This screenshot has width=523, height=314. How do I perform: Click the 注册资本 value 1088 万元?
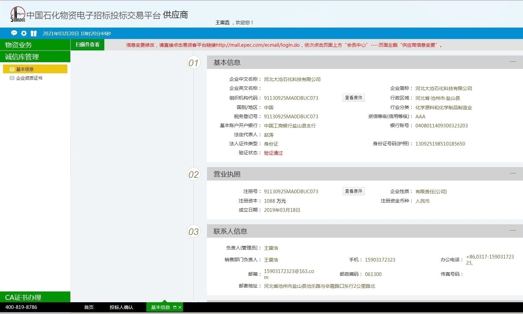[x=275, y=201]
